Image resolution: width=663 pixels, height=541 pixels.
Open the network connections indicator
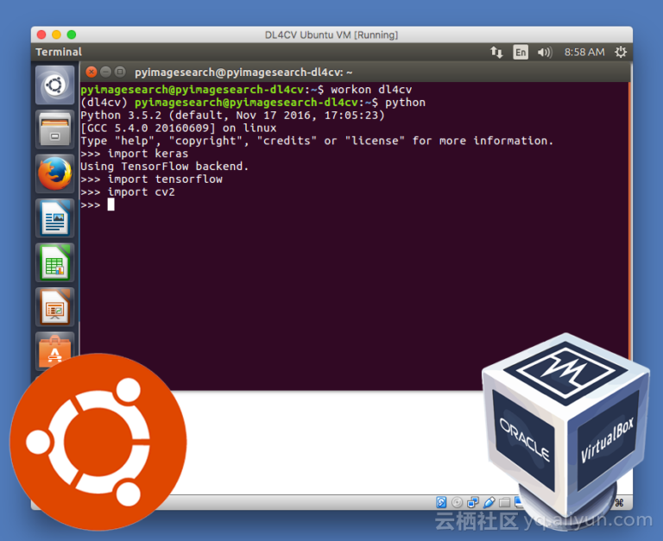point(496,53)
